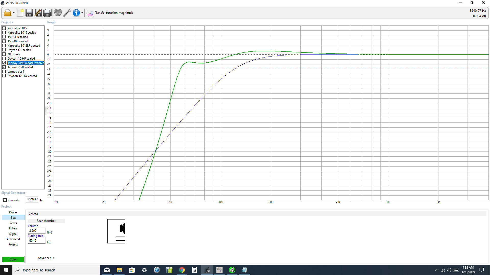Open the green printer taskbar icon
The width and height of the screenshot is (490, 275).
(x=232, y=270)
